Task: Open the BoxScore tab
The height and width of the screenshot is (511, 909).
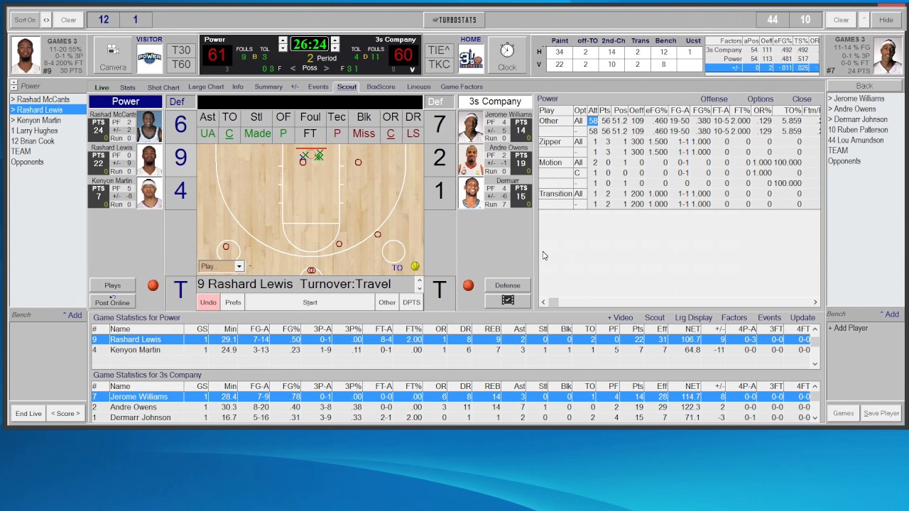Action: pyautogui.click(x=381, y=87)
